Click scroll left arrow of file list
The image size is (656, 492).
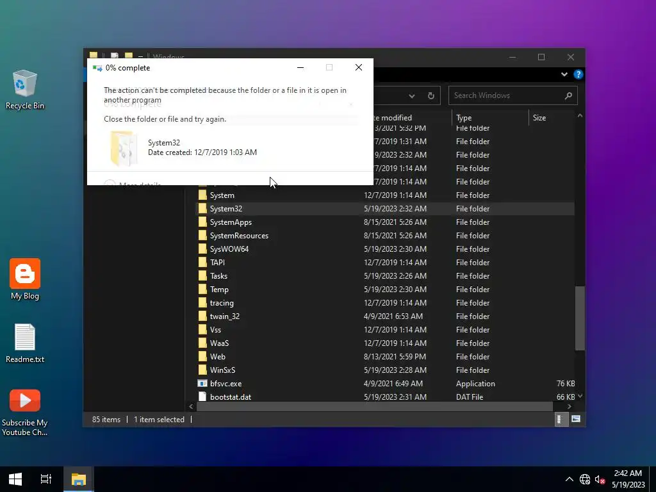(191, 406)
